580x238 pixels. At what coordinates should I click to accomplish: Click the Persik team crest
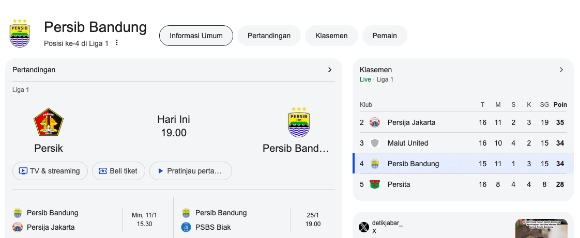(49, 122)
